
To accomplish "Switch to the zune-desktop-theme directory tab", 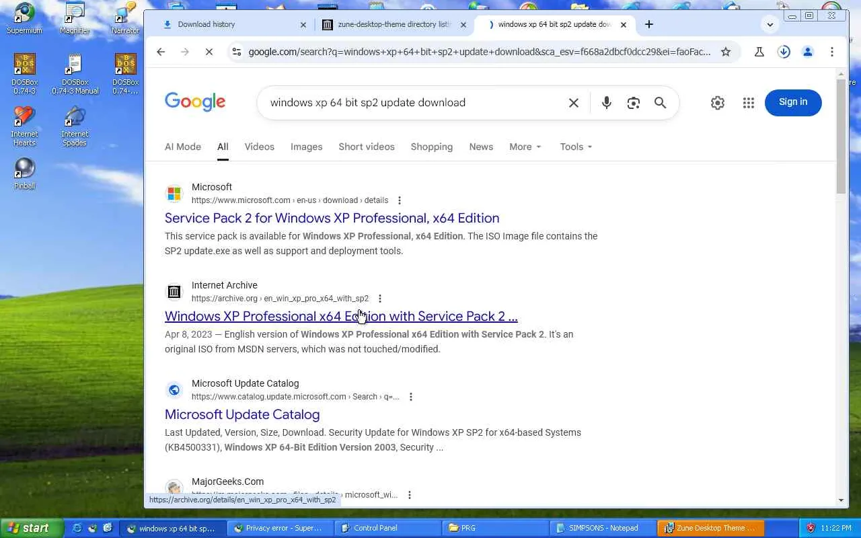I will (x=394, y=25).
